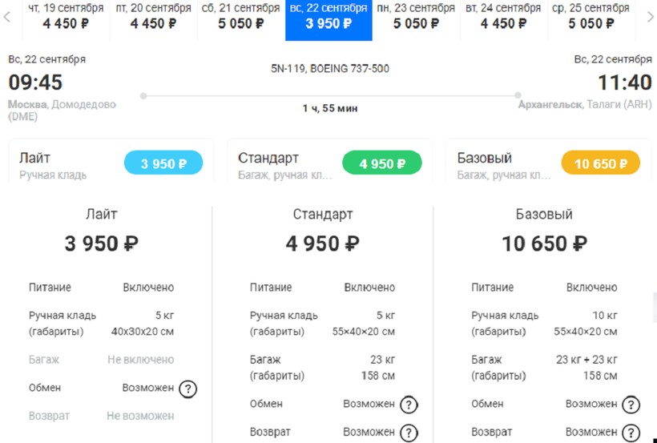Click the Базовый tariff card title
The image size is (657, 443).
tap(544, 215)
